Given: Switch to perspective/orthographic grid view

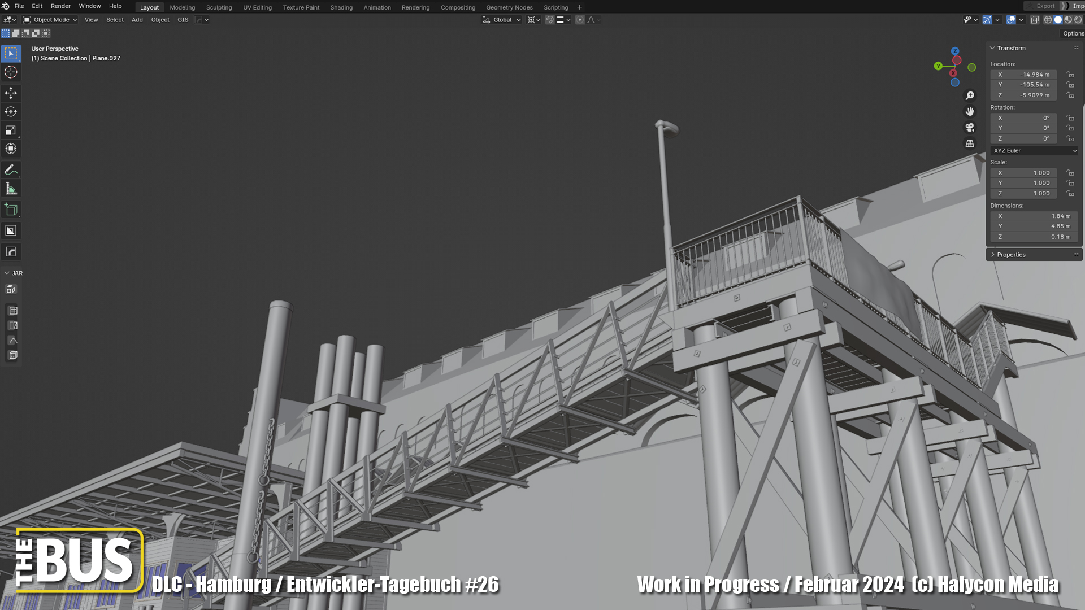Looking at the screenshot, I should (x=970, y=143).
